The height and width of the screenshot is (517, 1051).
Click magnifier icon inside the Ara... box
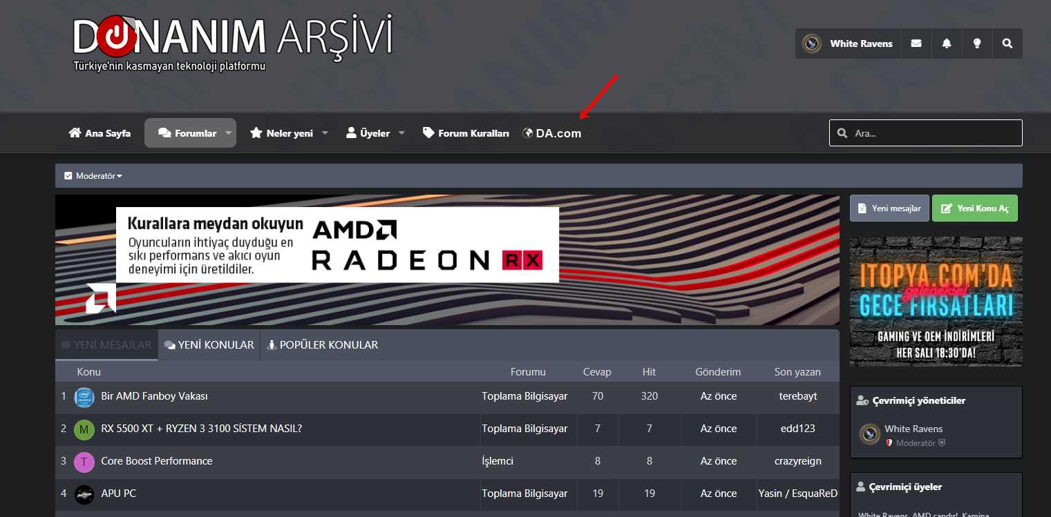pyautogui.click(x=842, y=133)
